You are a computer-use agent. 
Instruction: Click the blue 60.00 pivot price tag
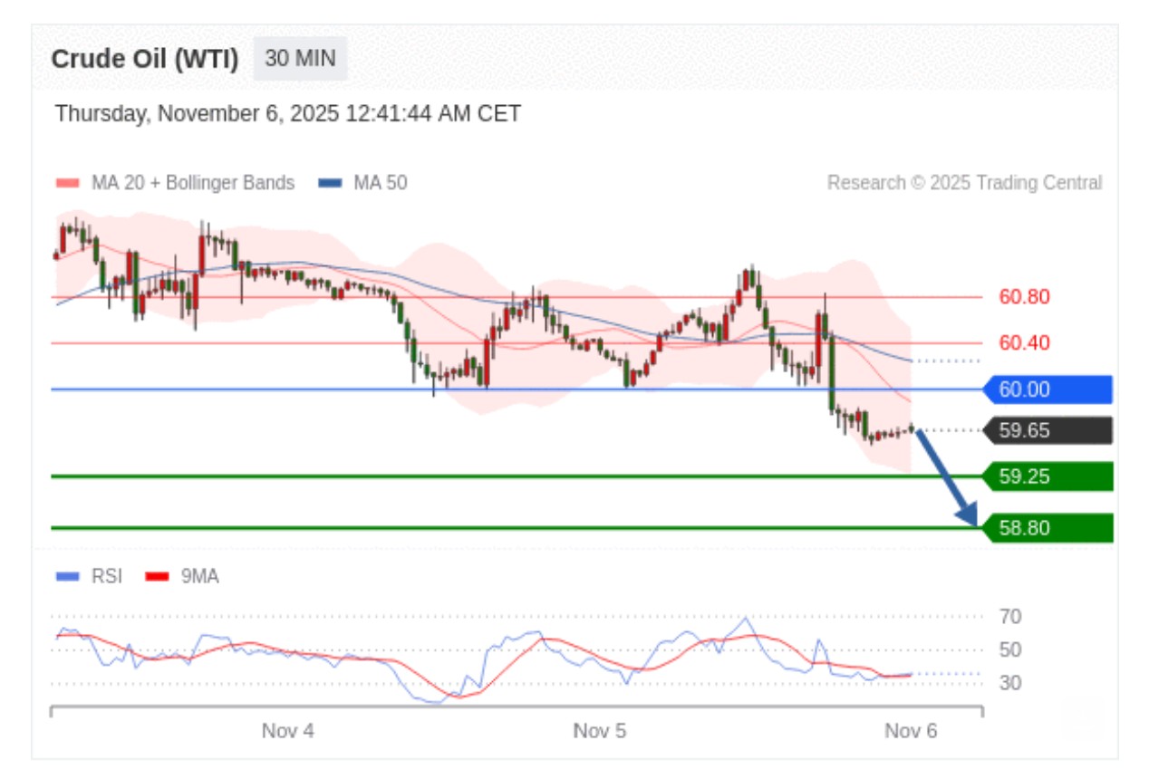point(1048,389)
